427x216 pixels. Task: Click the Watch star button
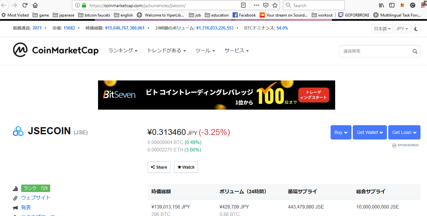click(186, 167)
